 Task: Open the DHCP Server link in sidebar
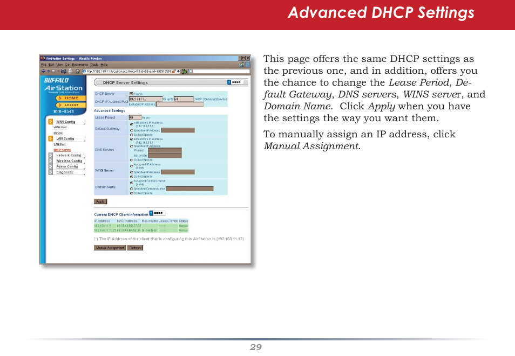click(62, 150)
